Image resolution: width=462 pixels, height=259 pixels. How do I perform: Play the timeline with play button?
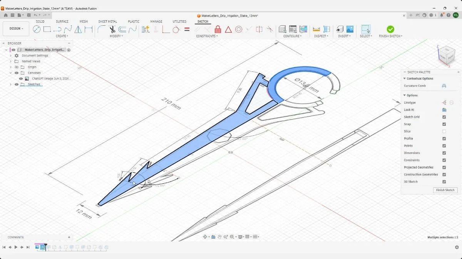pyautogui.click(x=16, y=247)
